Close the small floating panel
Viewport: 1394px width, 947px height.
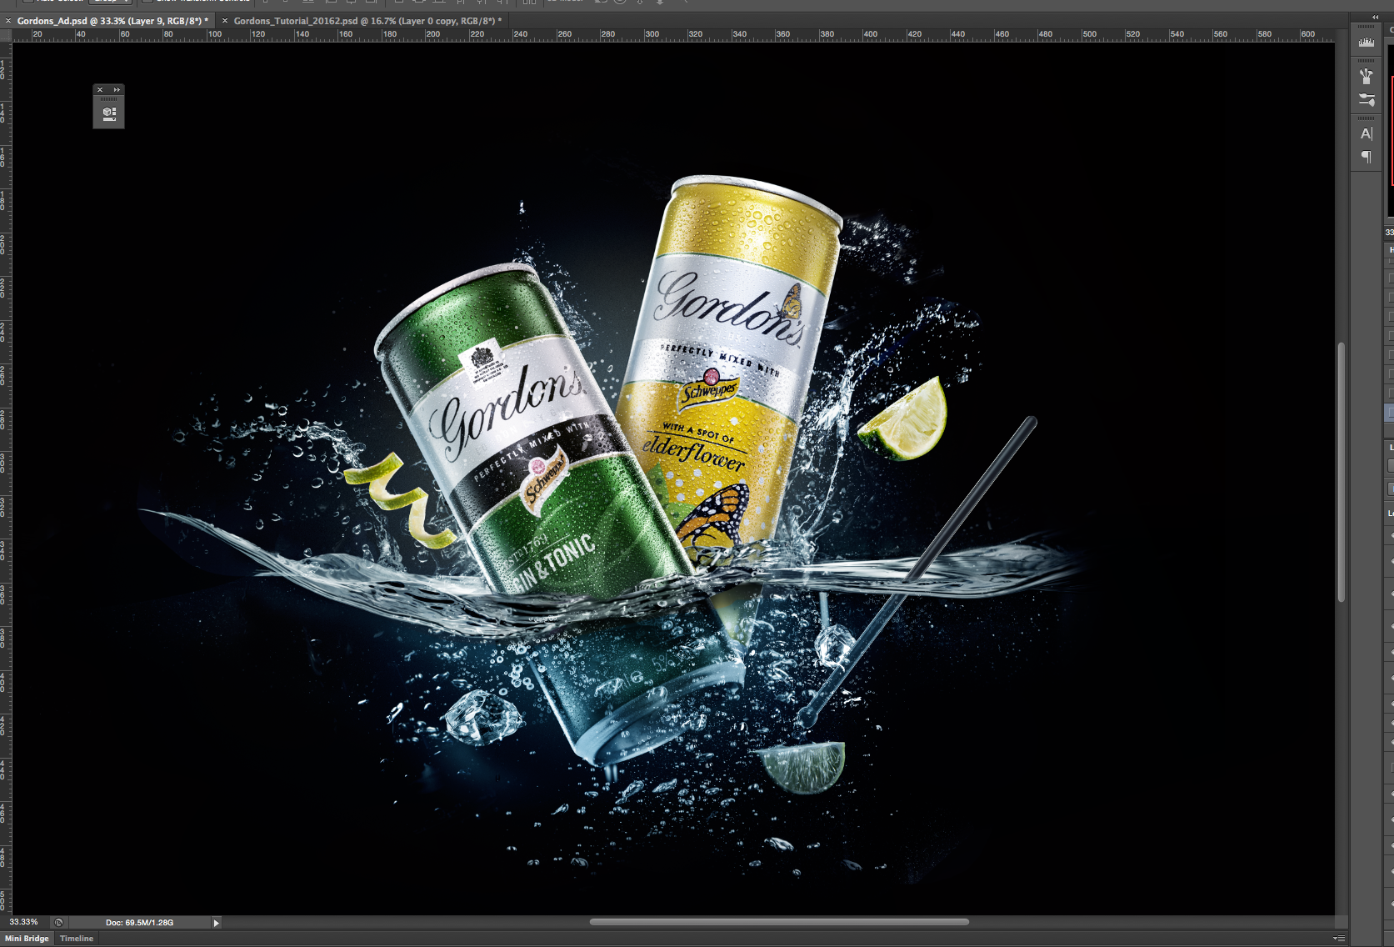(x=100, y=89)
